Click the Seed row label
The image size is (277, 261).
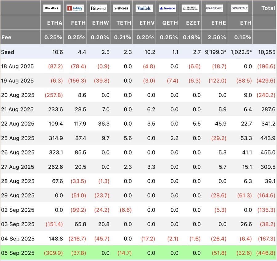tap(8, 52)
